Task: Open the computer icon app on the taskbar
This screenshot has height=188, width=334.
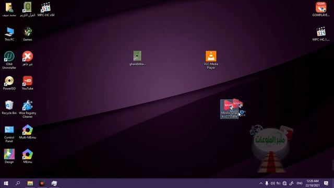Action: click(54, 183)
